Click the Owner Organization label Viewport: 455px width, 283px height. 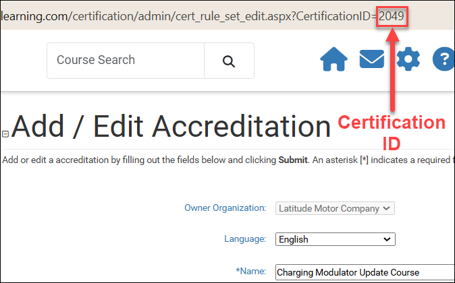225,208
